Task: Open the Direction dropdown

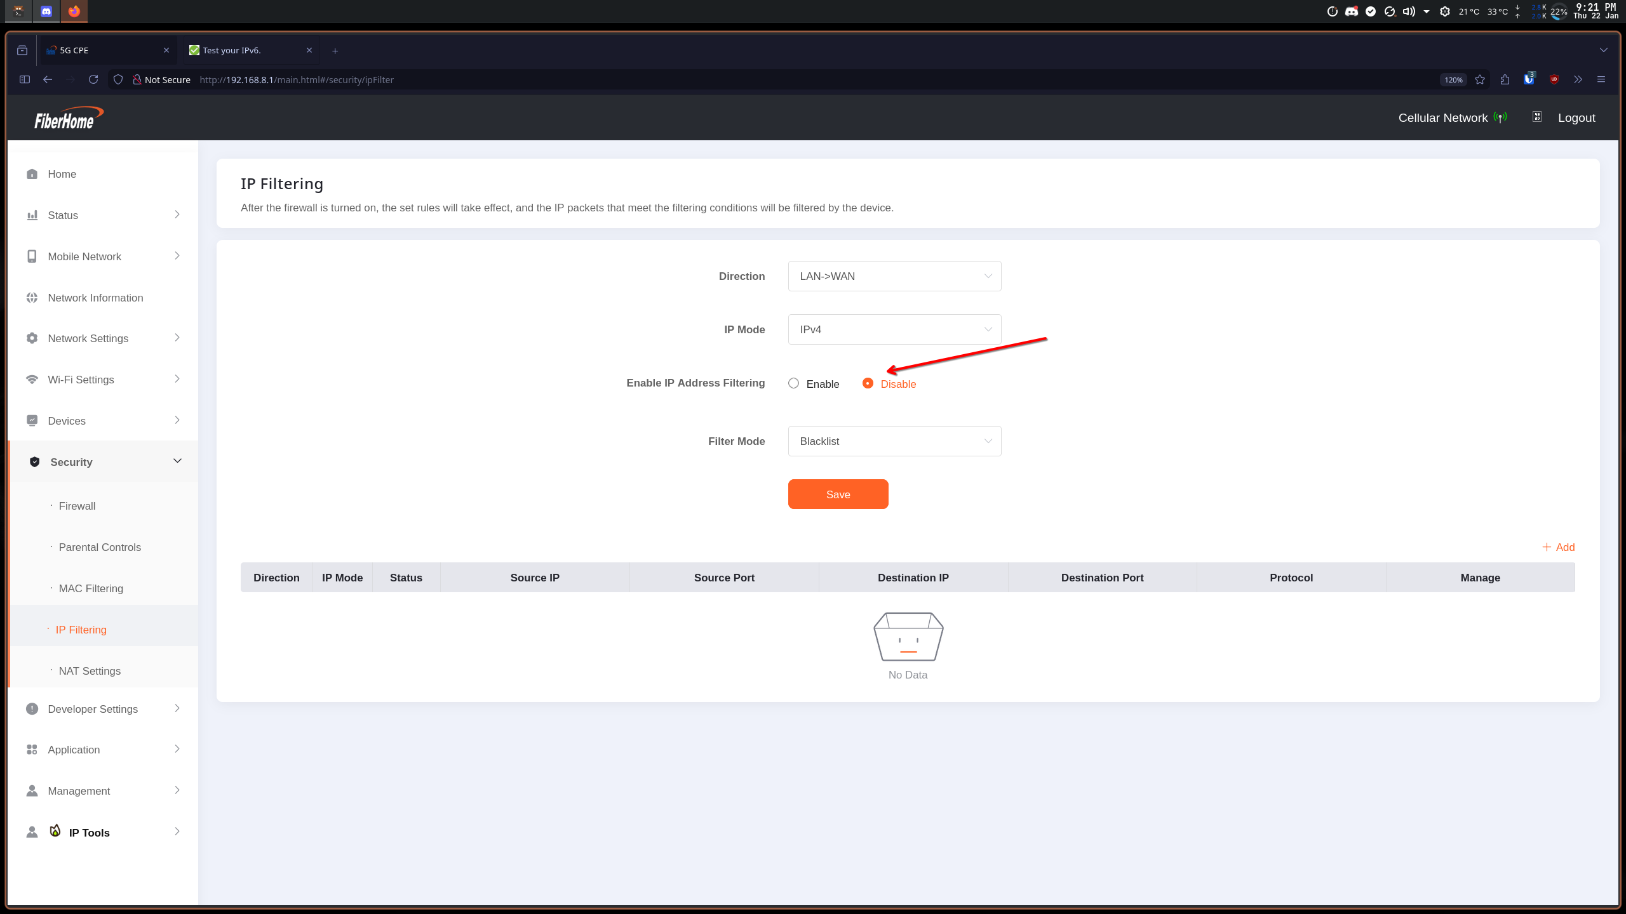Action: pyautogui.click(x=894, y=276)
